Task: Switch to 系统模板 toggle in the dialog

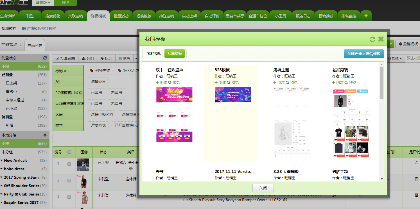Action: (175, 53)
